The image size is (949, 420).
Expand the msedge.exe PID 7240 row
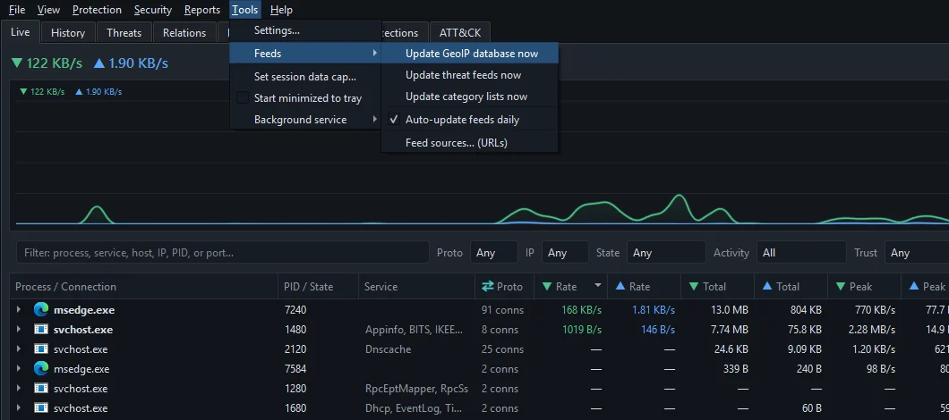point(19,310)
